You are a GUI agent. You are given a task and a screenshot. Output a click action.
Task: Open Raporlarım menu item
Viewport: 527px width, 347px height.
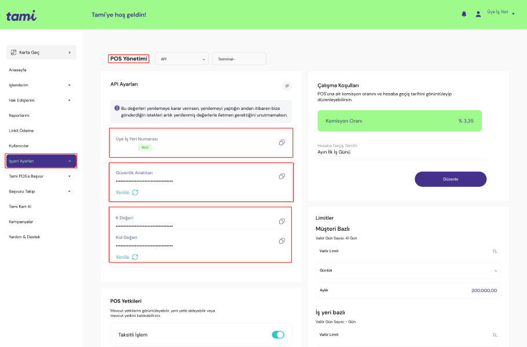(19, 116)
